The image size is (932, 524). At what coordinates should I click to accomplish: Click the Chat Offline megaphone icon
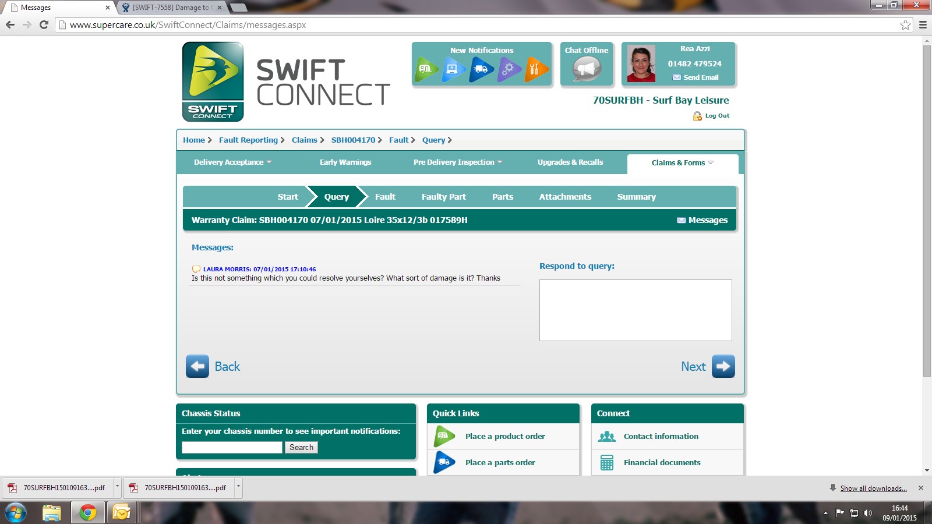[587, 70]
